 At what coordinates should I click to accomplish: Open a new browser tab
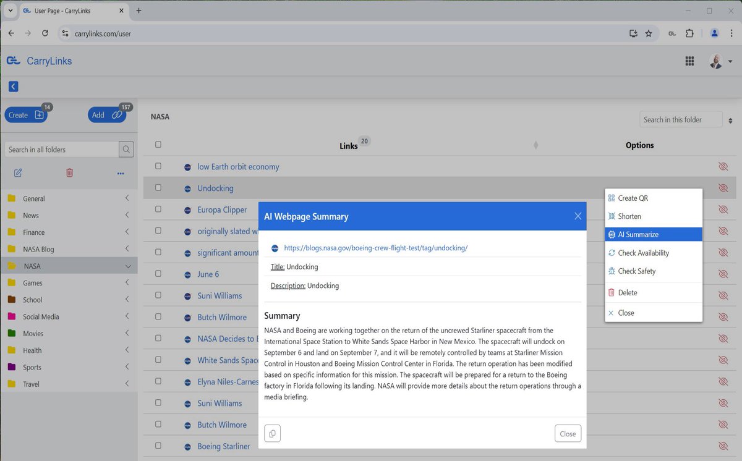[x=139, y=11]
